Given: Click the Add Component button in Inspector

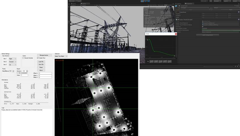Looking at the screenshot, I should tap(208, 35).
